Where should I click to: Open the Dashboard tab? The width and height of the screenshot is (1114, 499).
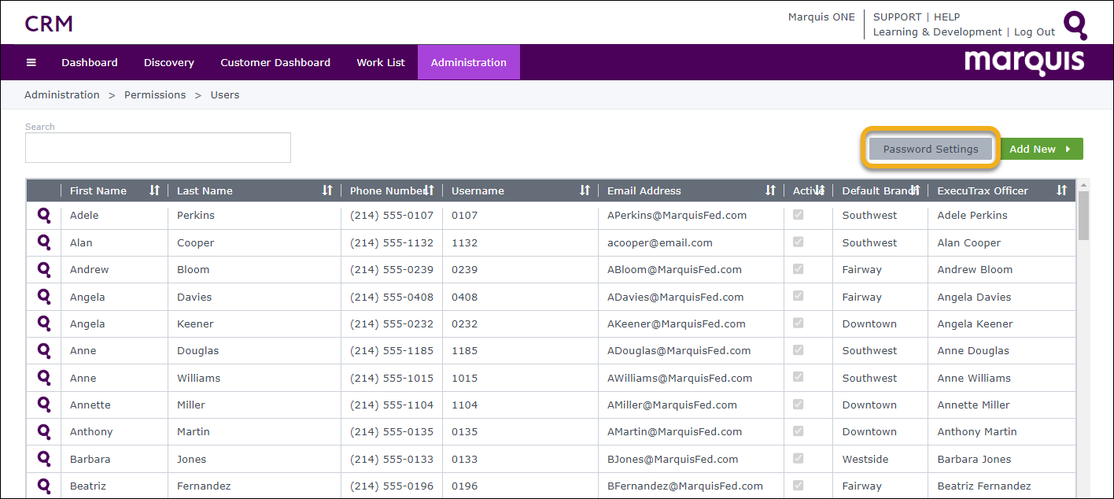[x=90, y=62]
